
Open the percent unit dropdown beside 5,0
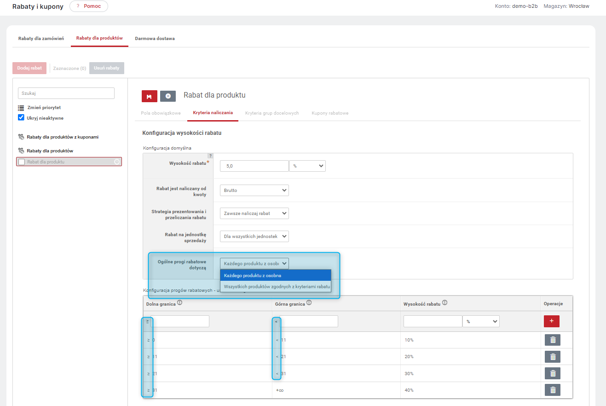tap(307, 166)
